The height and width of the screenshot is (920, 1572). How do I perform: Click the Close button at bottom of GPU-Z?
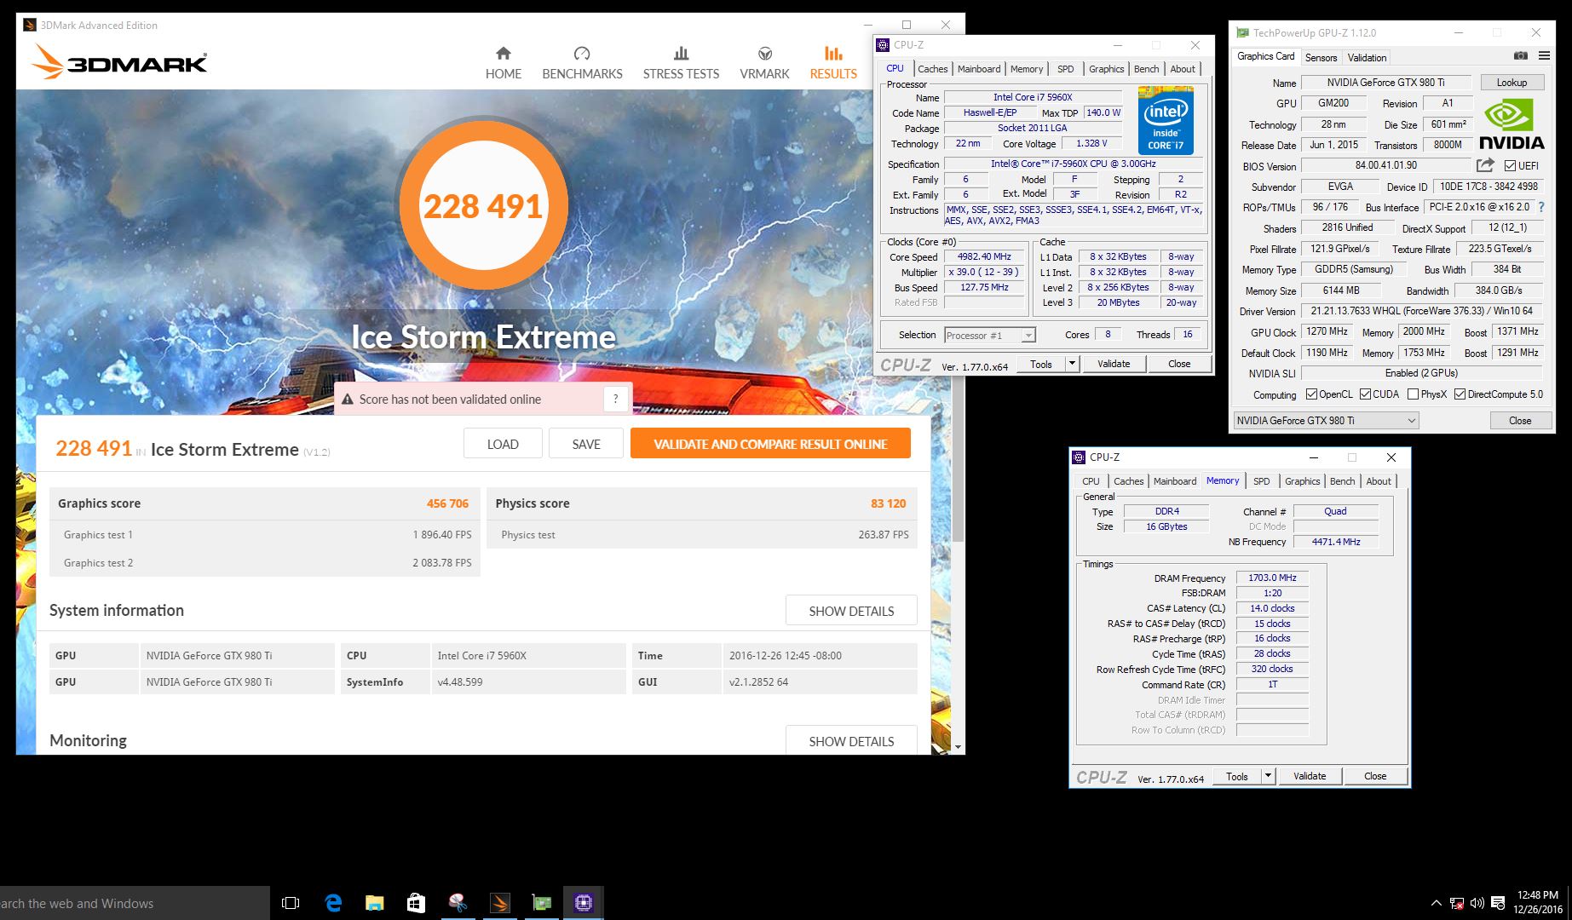point(1520,420)
